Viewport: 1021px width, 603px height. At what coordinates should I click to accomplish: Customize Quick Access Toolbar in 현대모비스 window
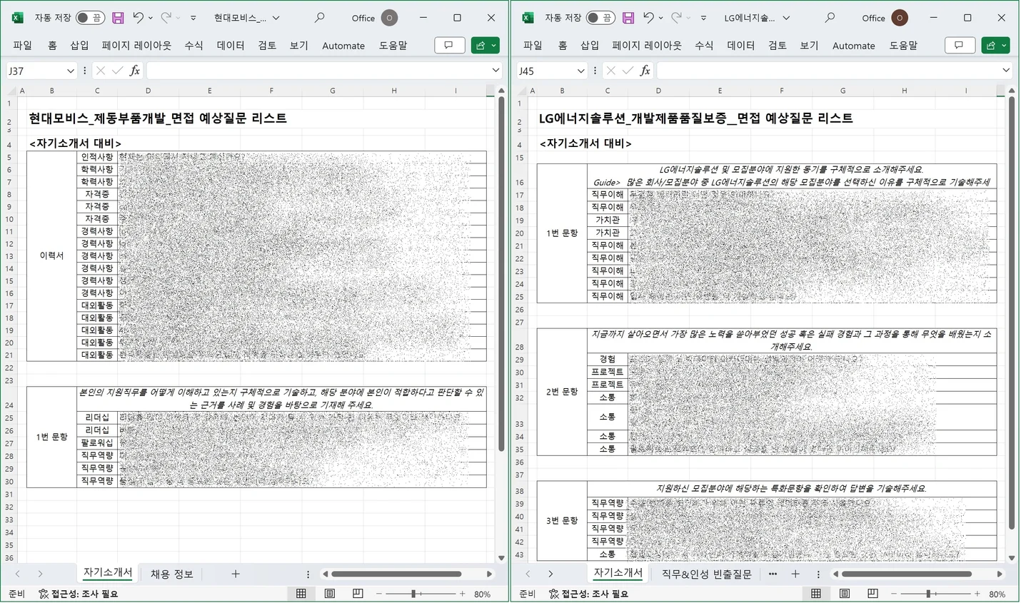193,18
